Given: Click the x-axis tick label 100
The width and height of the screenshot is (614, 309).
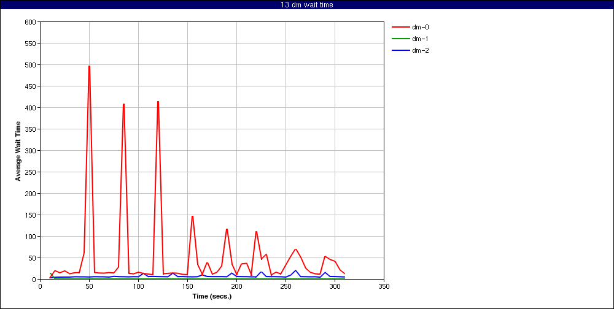Looking at the screenshot, I should point(138,286).
